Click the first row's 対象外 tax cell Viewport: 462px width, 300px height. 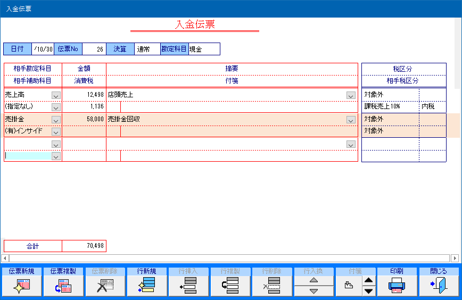390,95
